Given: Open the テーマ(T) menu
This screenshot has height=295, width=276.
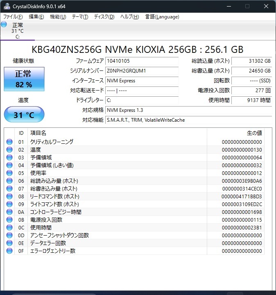Looking at the screenshot, I should point(80,17).
